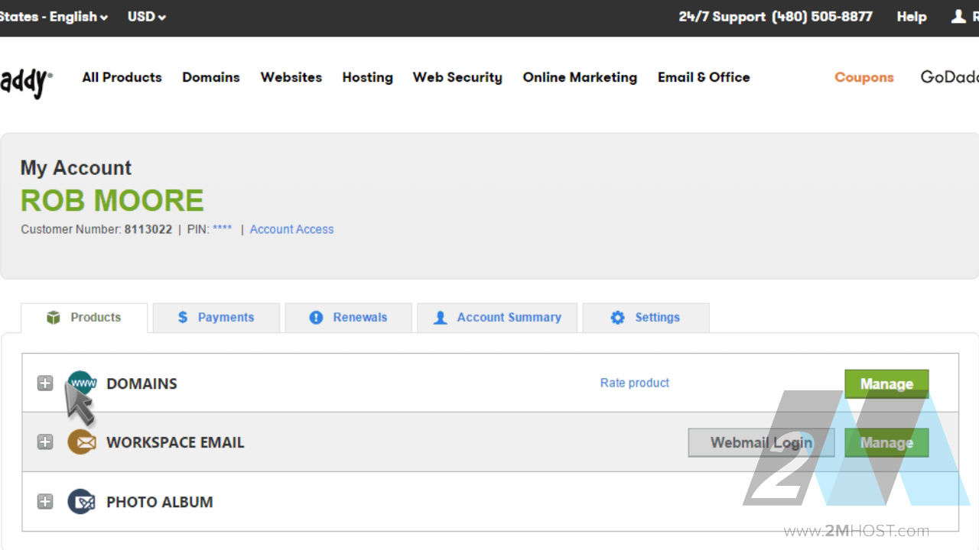979x550 pixels.
Task: Click the dollar sign icon on Payments tab
Action: 183,317
